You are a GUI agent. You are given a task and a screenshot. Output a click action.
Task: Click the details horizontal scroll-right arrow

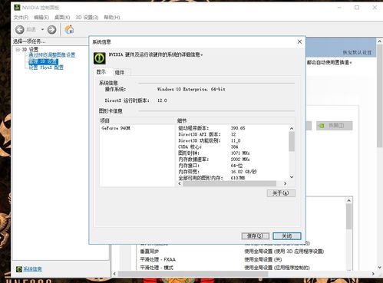click(x=285, y=183)
